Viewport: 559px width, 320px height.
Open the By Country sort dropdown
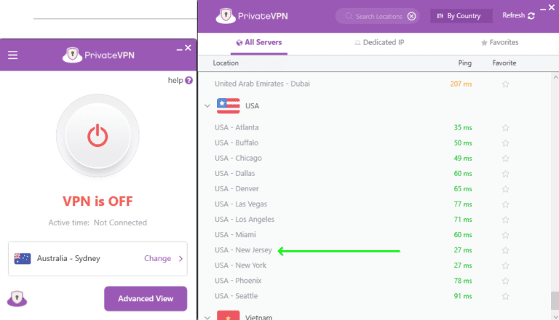(461, 16)
